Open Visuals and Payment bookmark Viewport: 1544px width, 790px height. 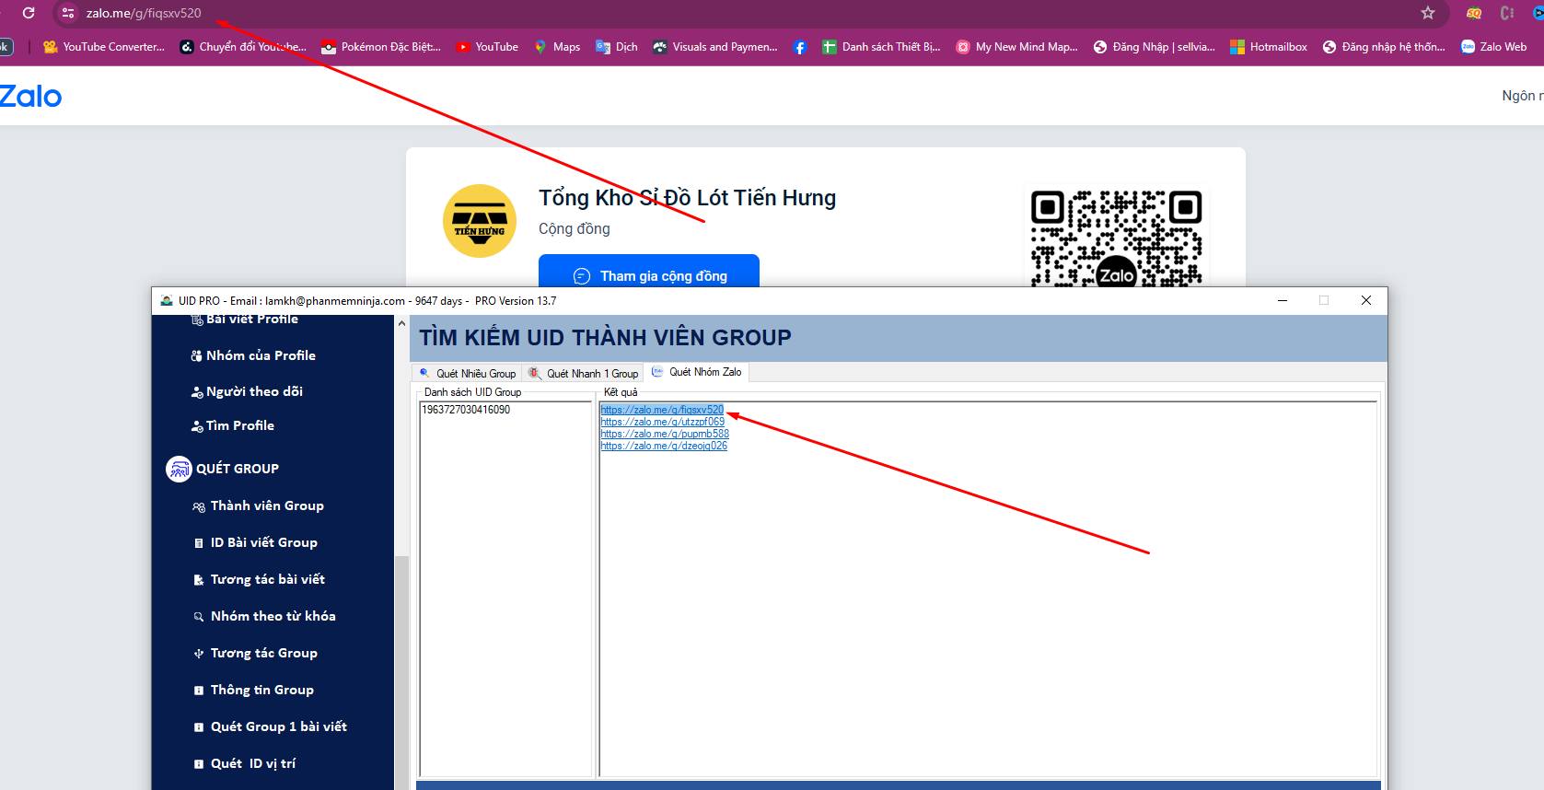(715, 47)
